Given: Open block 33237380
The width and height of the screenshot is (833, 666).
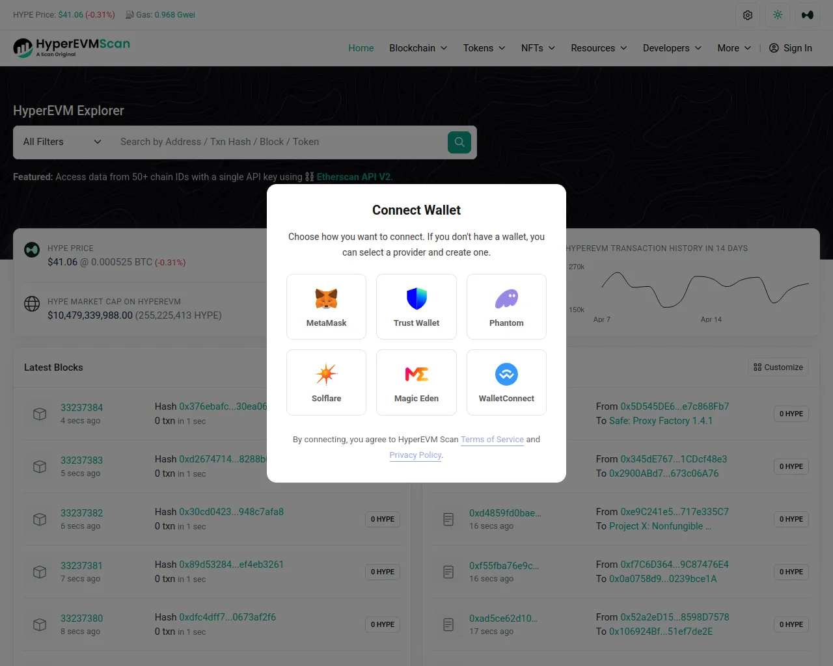Looking at the screenshot, I should point(82,619).
